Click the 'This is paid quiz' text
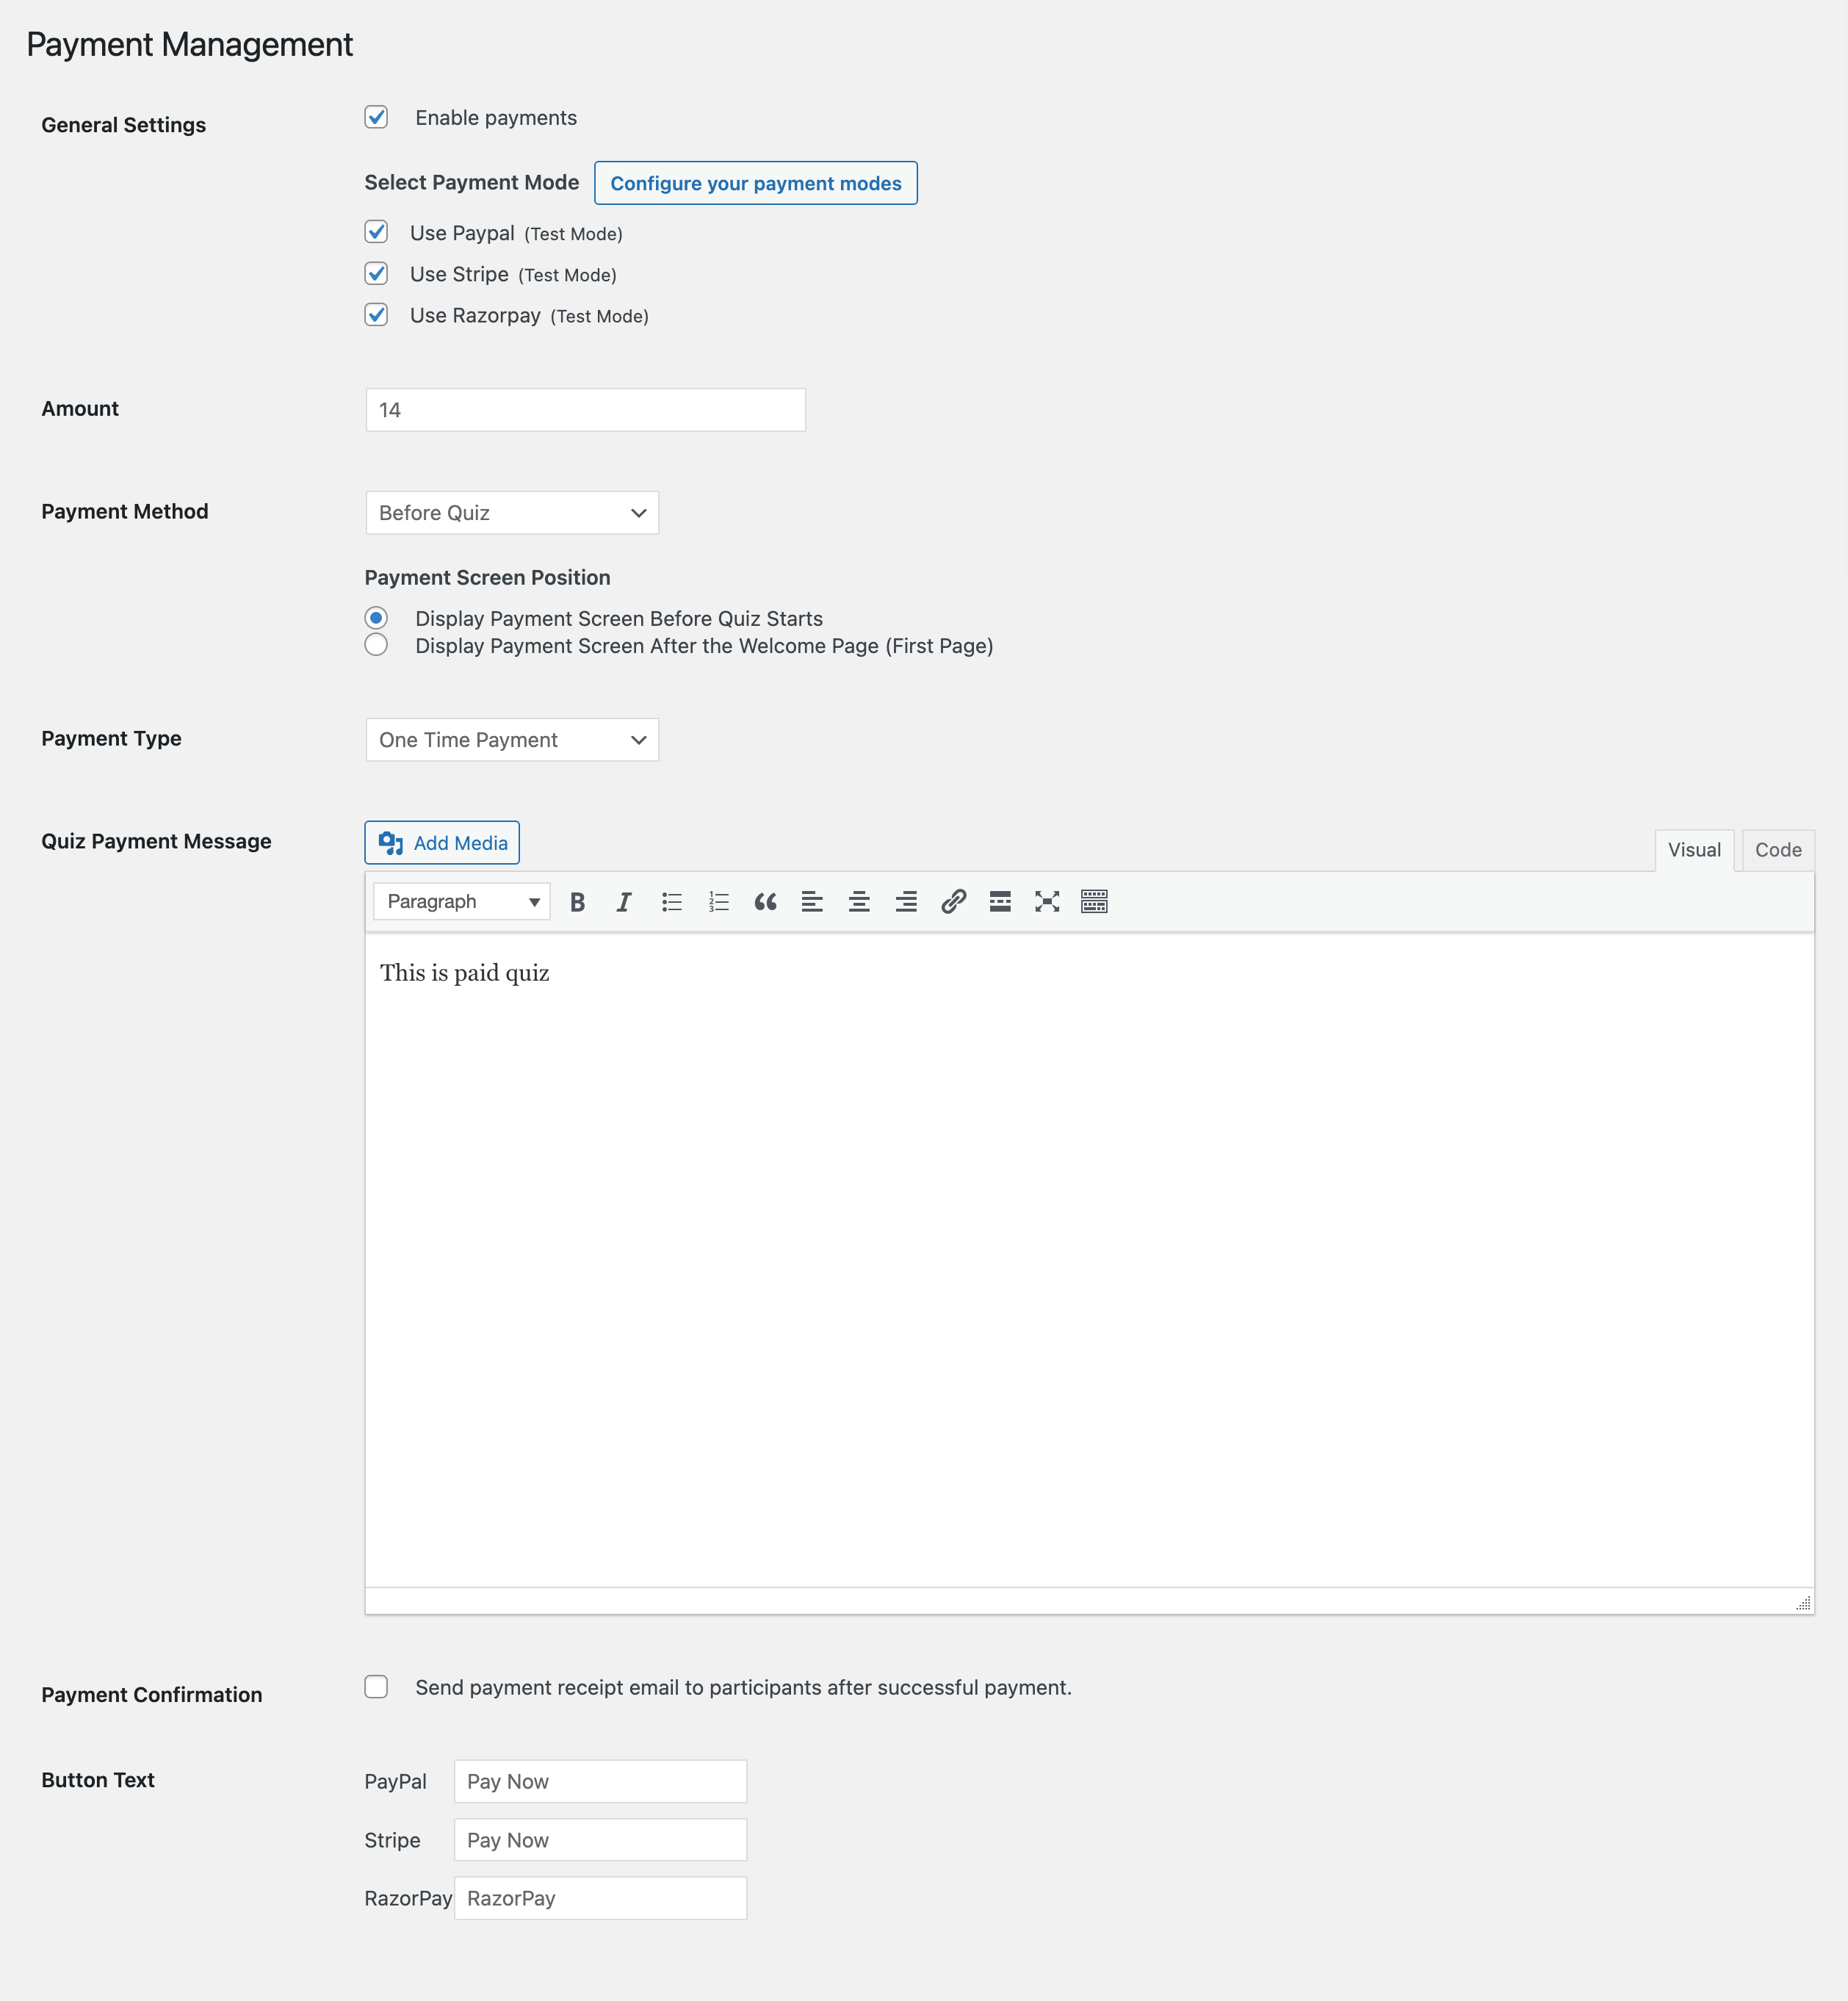 pyautogui.click(x=465, y=973)
